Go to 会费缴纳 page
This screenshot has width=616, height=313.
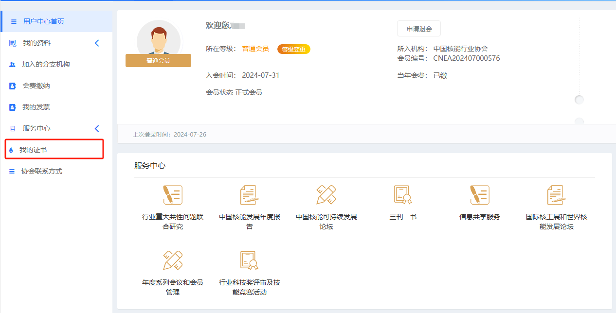[x=36, y=86]
